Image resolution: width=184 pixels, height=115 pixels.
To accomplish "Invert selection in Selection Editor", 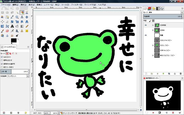I will pyautogui.click(x=160, y=113).
